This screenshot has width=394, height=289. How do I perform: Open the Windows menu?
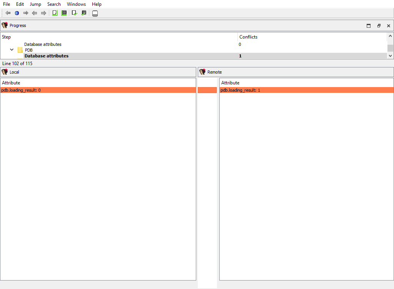[76, 4]
